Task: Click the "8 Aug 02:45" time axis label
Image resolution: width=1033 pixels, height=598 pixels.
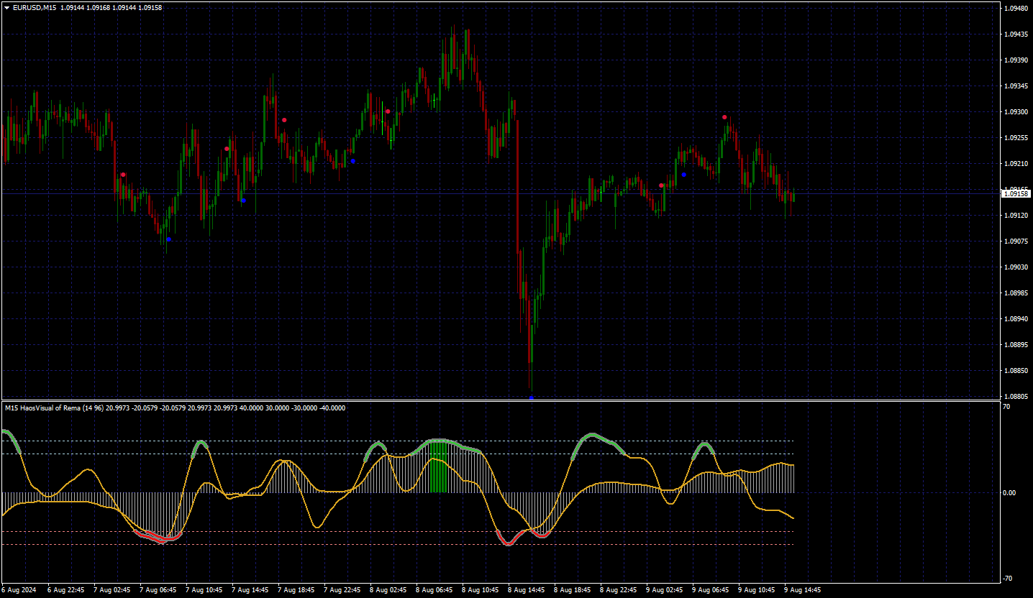Action: (x=388, y=590)
